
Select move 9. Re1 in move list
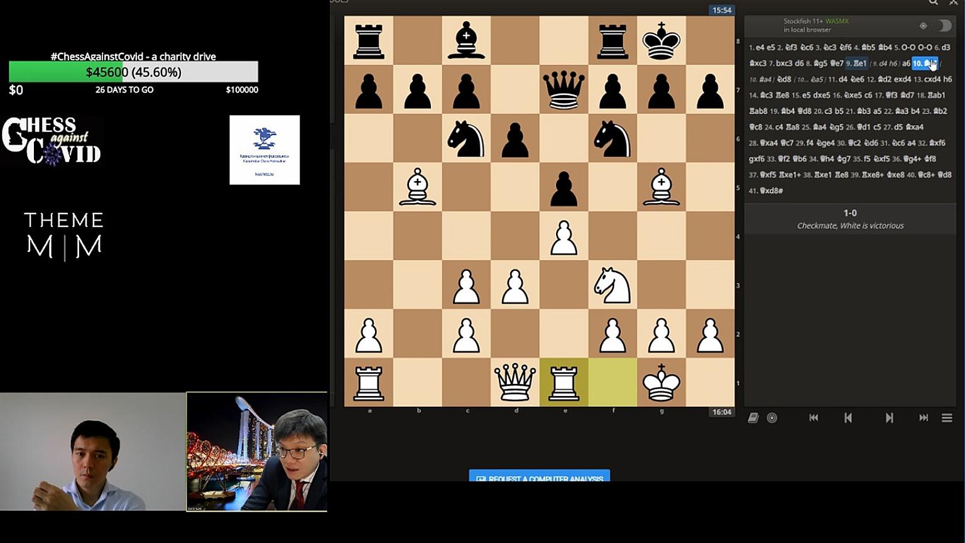pyautogui.click(x=856, y=63)
